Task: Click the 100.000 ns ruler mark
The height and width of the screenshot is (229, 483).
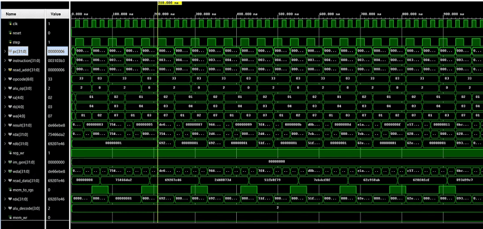Action: [x=124, y=14]
